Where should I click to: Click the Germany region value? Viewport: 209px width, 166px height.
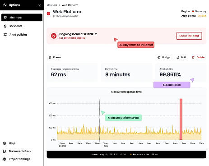[x=200, y=11]
